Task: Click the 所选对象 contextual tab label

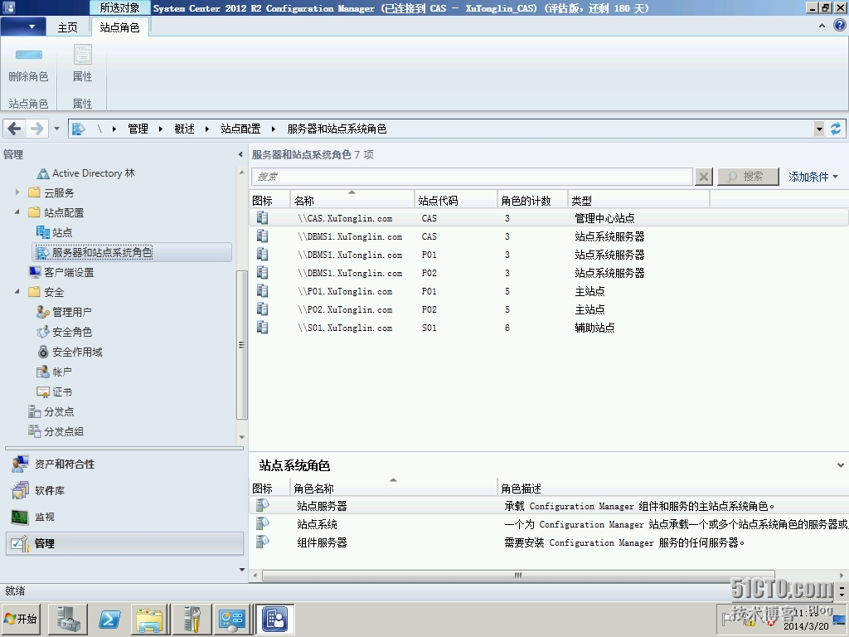Action: (119, 7)
